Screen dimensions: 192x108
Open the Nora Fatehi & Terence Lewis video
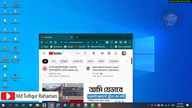click(106, 69)
